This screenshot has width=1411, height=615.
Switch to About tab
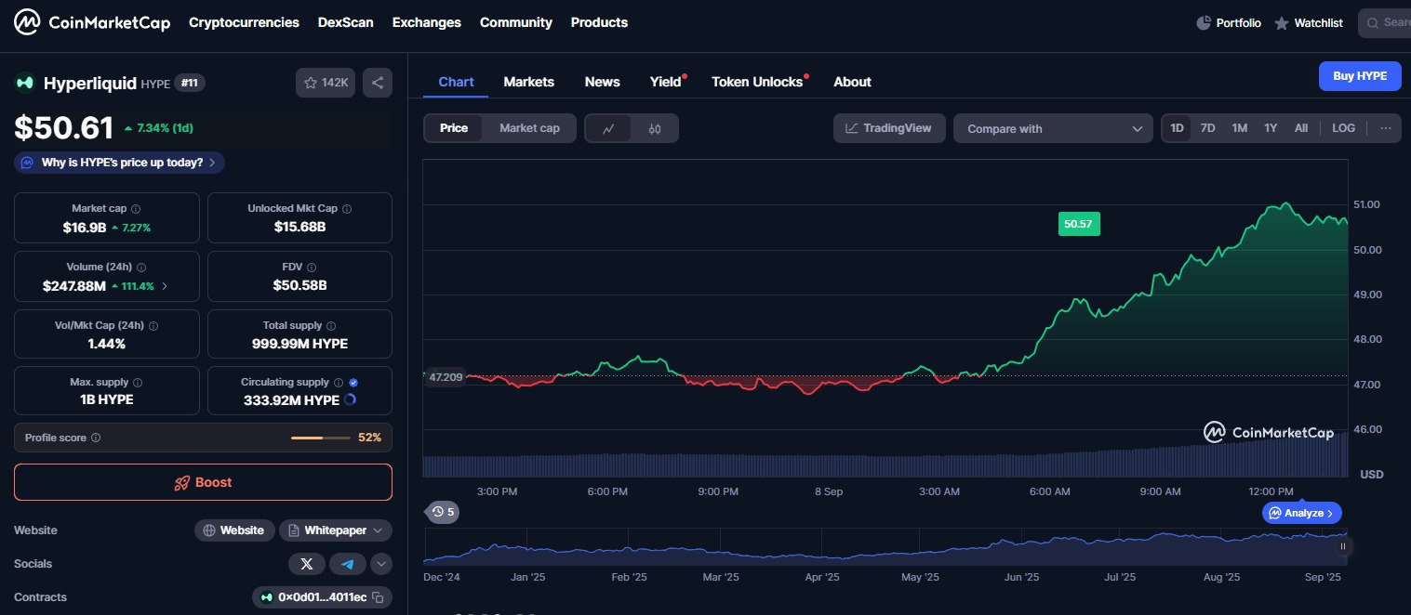(x=852, y=82)
